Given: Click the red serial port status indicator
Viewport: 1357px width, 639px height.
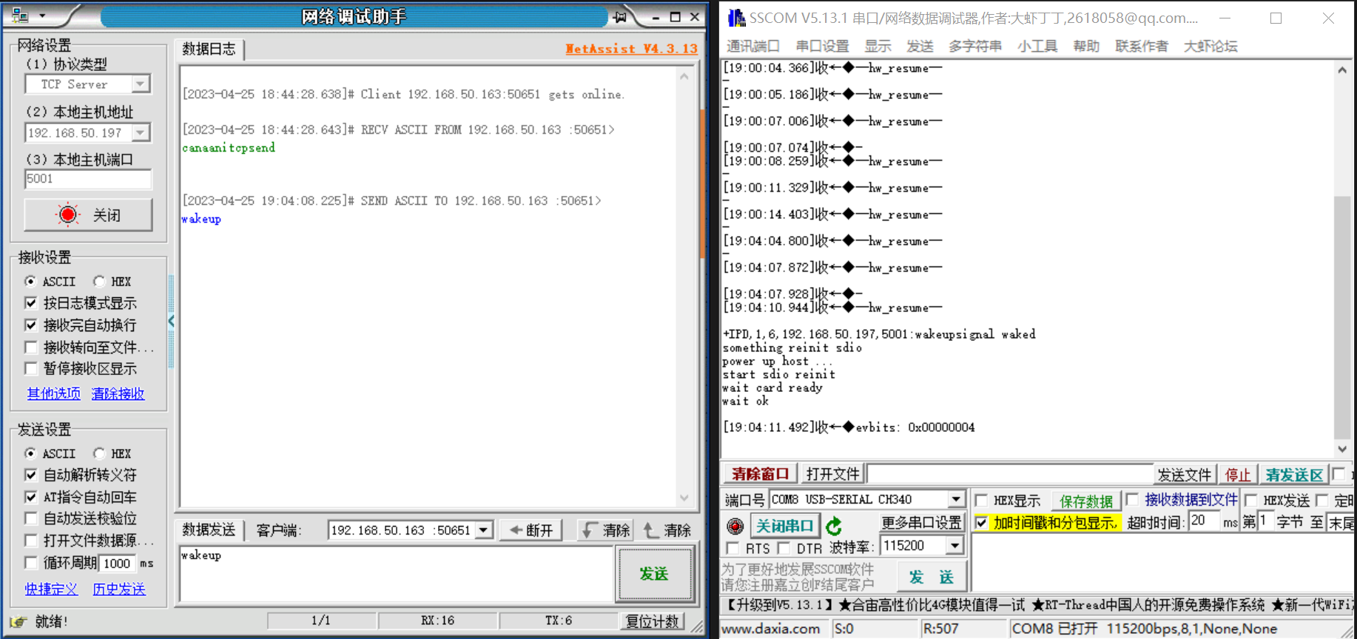Looking at the screenshot, I should click(x=735, y=526).
